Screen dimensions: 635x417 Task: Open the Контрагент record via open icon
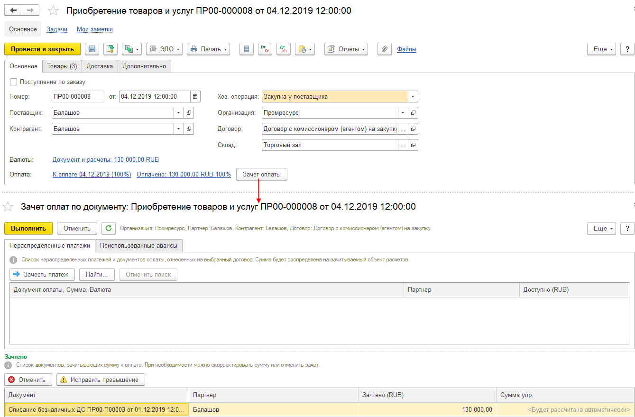tap(189, 129)
